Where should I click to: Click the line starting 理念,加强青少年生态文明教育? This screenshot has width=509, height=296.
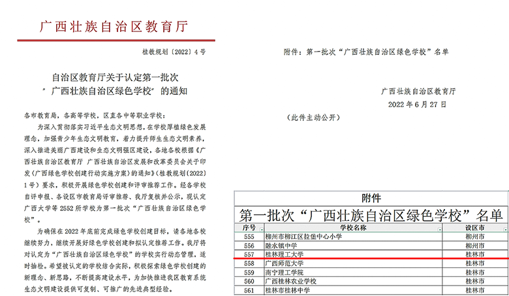point(115,139)
